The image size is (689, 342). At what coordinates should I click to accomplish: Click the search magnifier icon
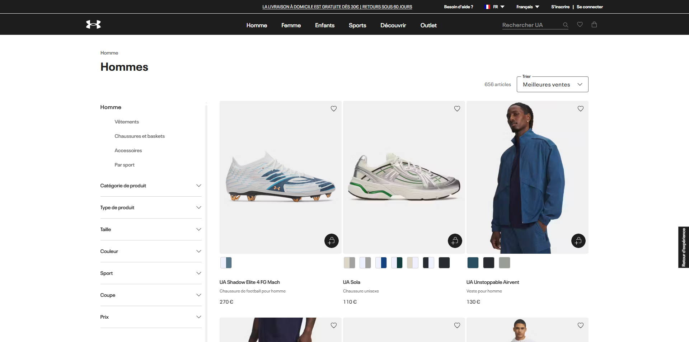(x=566, y=25)
